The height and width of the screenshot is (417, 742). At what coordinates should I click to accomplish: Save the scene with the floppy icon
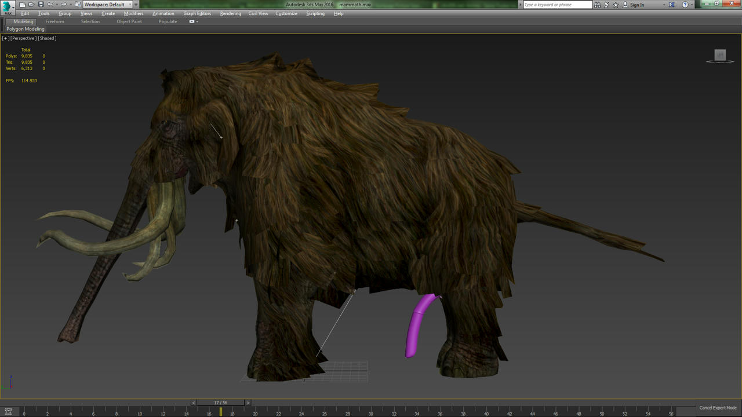41,5
